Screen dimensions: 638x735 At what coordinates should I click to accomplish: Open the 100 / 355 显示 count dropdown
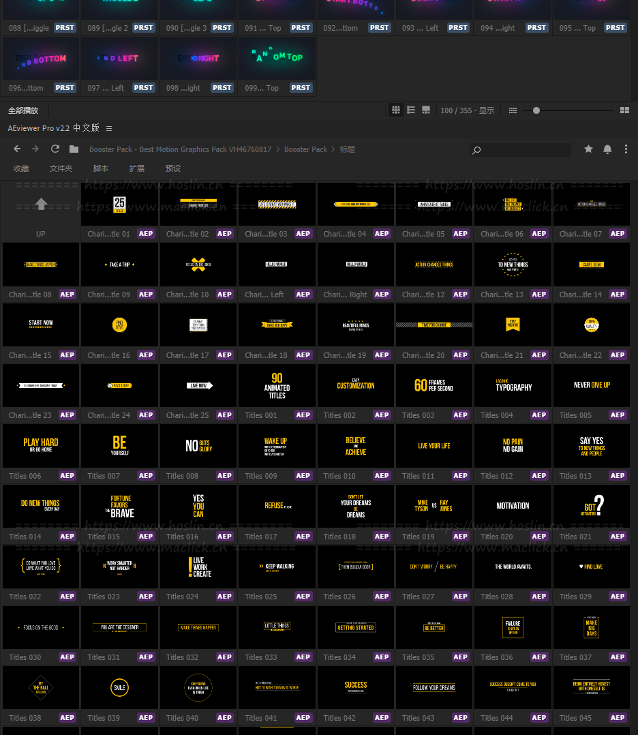point(468,110)
